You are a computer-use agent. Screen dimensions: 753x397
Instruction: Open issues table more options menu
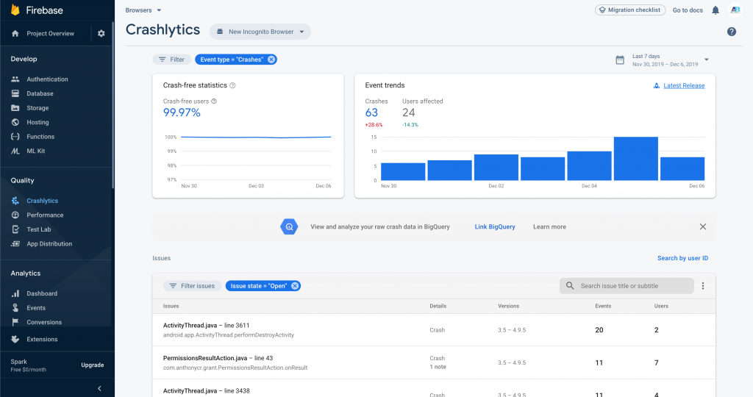click(703, 286)
